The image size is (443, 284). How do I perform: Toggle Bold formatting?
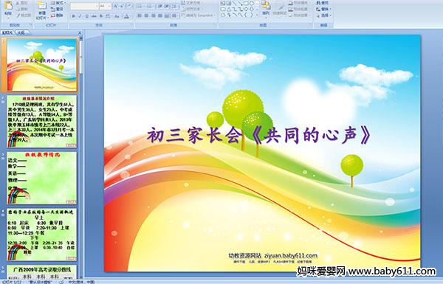coord(73,16)
